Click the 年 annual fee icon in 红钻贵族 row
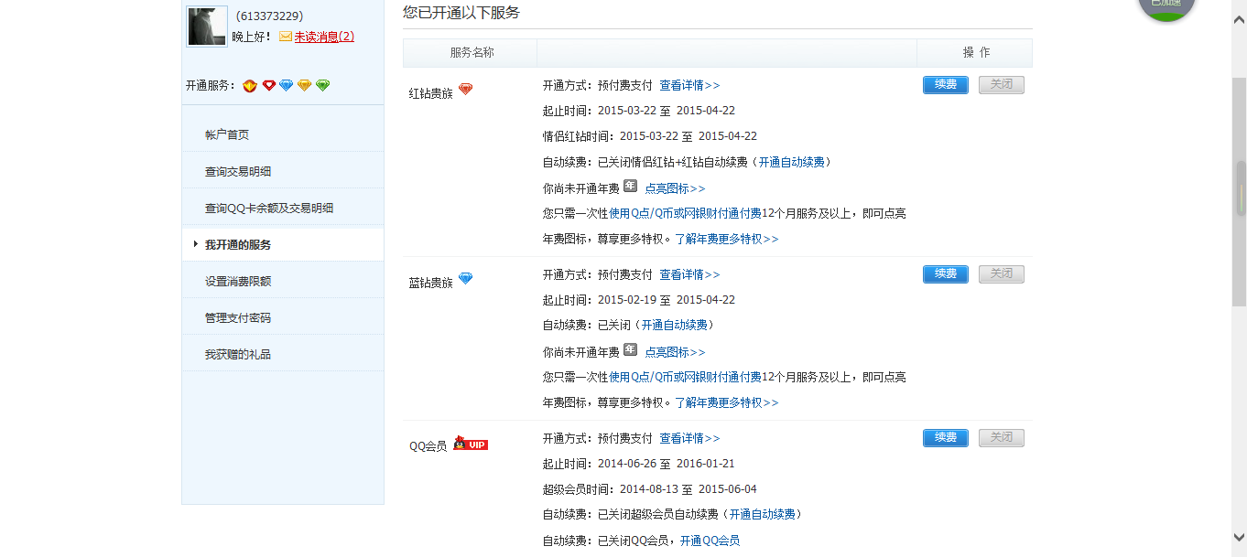1247x557 pixels. (630, 187)
